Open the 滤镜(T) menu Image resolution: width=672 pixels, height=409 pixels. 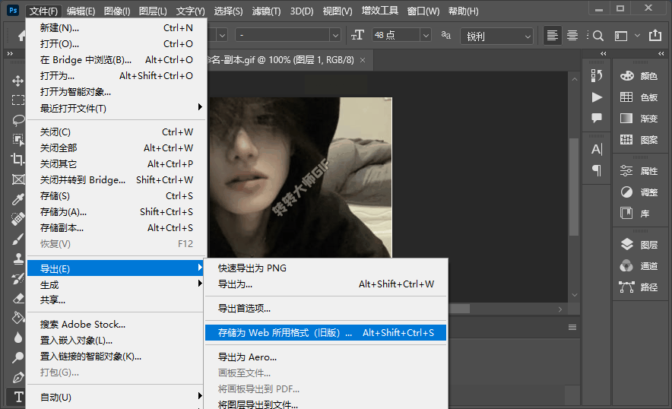(x=266, y=11)
